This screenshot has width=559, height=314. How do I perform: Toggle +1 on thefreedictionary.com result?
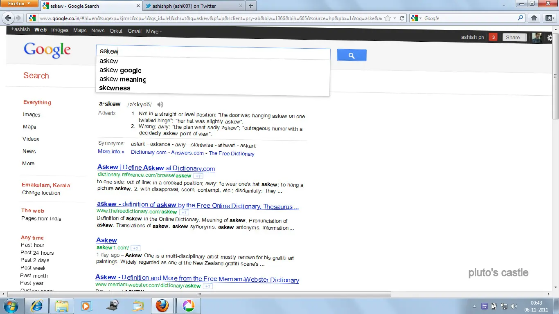tap(184, 212)
